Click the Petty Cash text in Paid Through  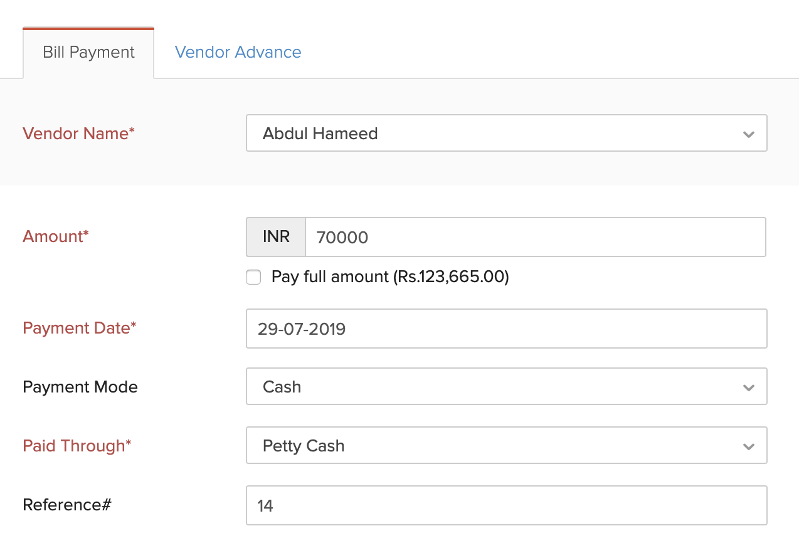pos(304,446)
